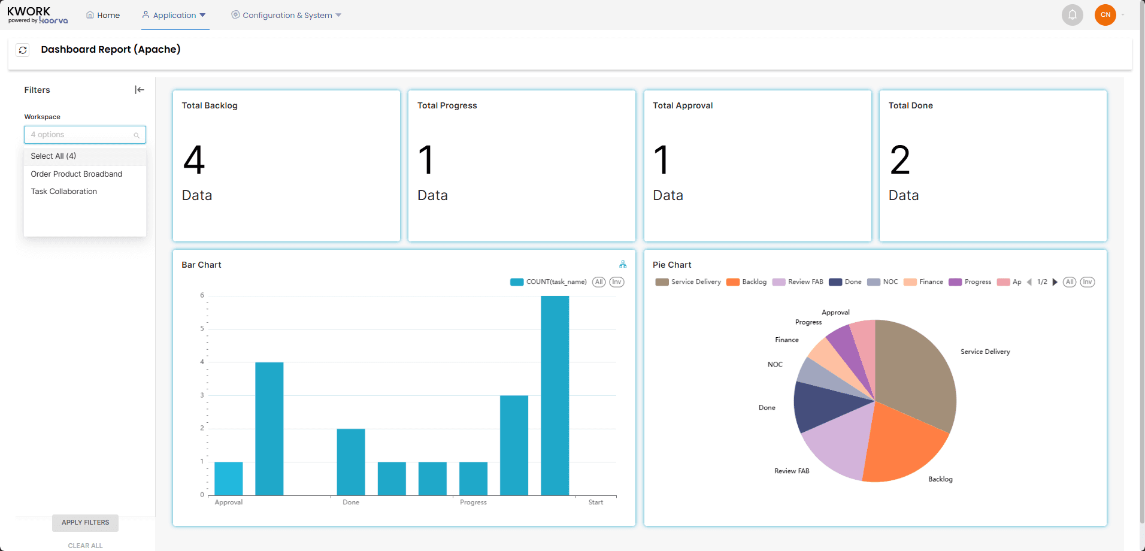Image resolution: width=1145 pixels, height=551 pixels.
Task: Expand the Application menu dropdown
Action: click(174, 15)
